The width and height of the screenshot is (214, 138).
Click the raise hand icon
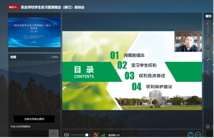(x=190, y=135)
